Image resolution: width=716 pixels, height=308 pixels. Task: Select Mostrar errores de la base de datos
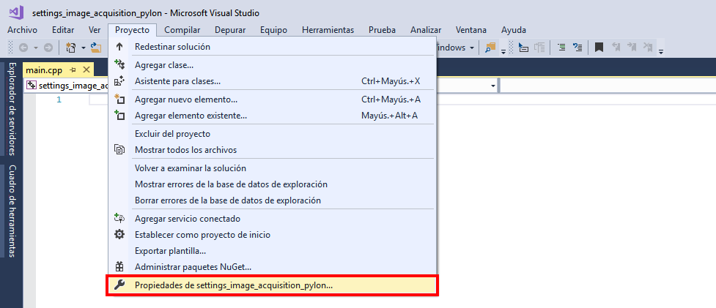point(272,184)
